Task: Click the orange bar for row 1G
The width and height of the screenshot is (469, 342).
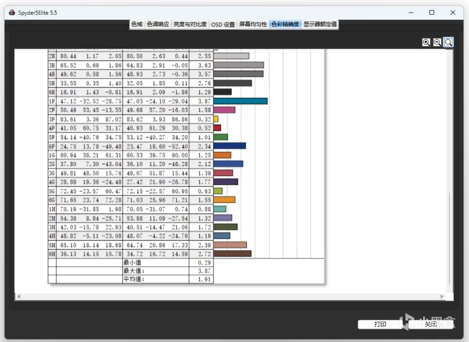Action: 222,155
